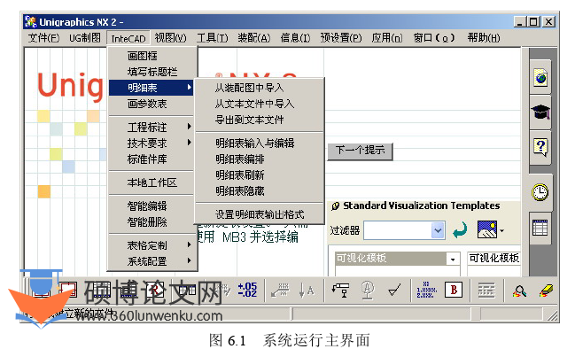Viewport: 575px width, 349px height.
Task: Choose 从文本文件中导入 in submenu
Action: pos(260,104)
